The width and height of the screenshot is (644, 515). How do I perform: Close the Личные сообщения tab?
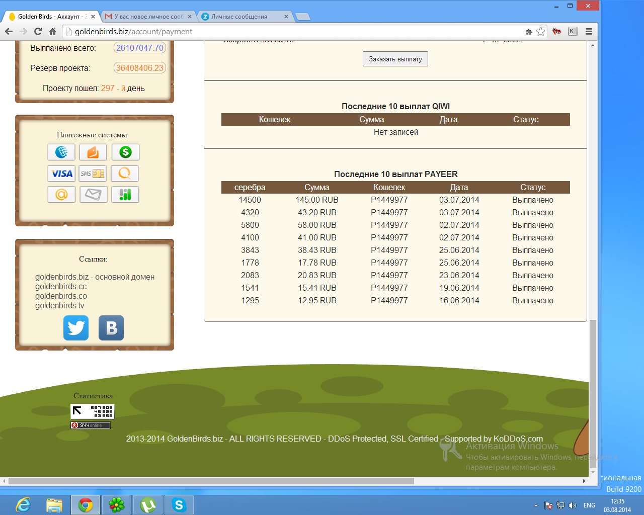coord(286,17)
